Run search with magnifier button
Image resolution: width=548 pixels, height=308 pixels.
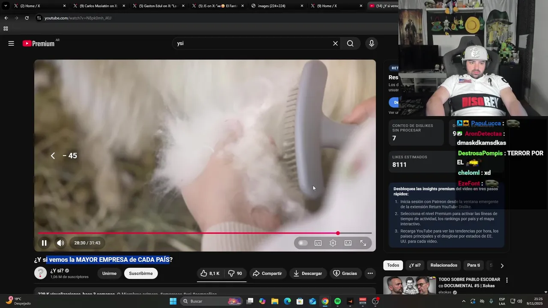pyautogui.click(x=350, y=43)
